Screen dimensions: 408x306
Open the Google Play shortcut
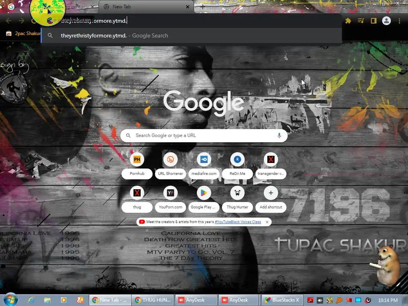pyautogui.click(x=204, y=199)
